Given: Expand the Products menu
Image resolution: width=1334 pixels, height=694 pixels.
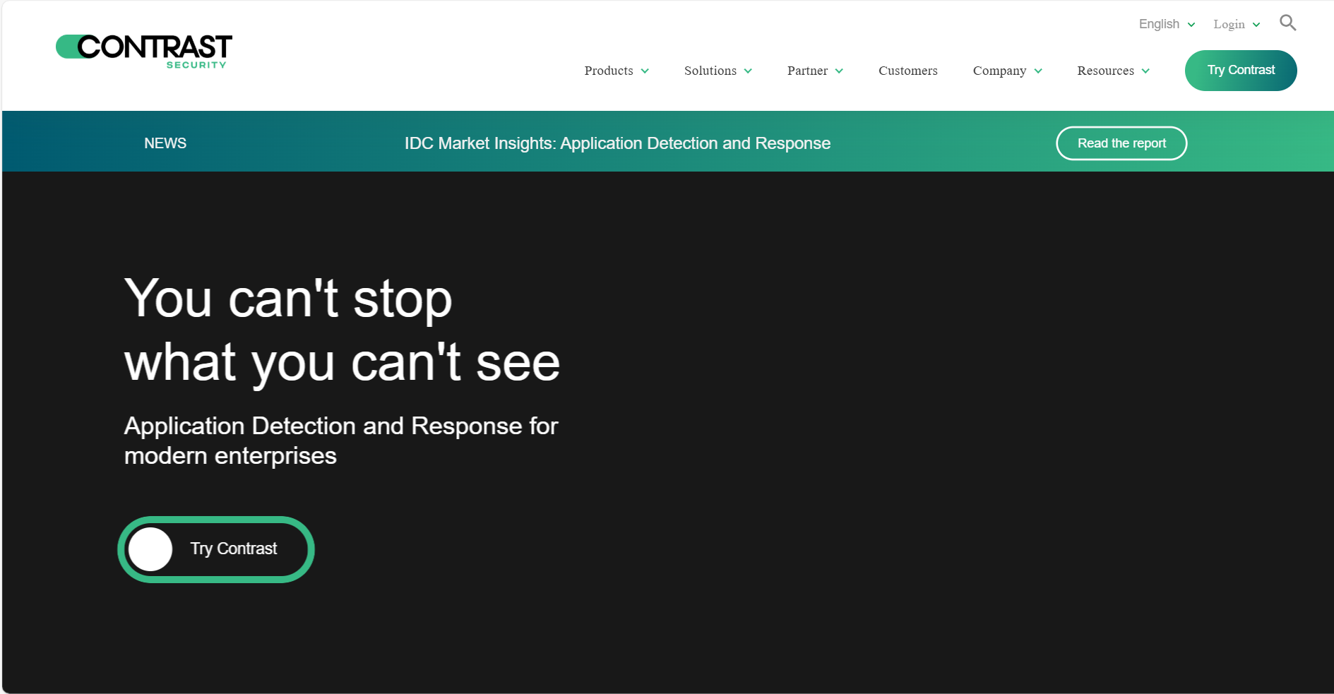Looking at the screenshot, I should [617, 71].
